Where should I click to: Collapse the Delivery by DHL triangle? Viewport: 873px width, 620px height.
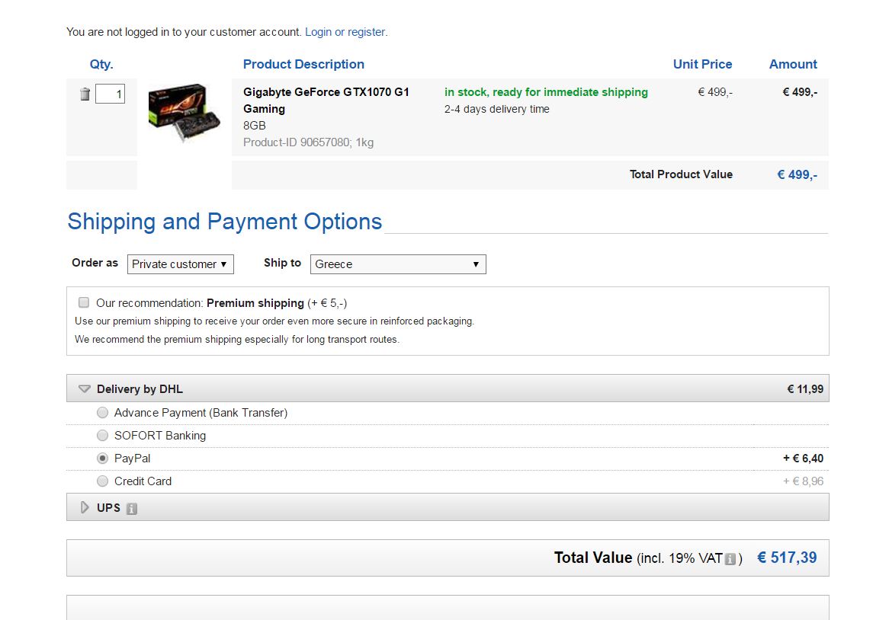84,388
